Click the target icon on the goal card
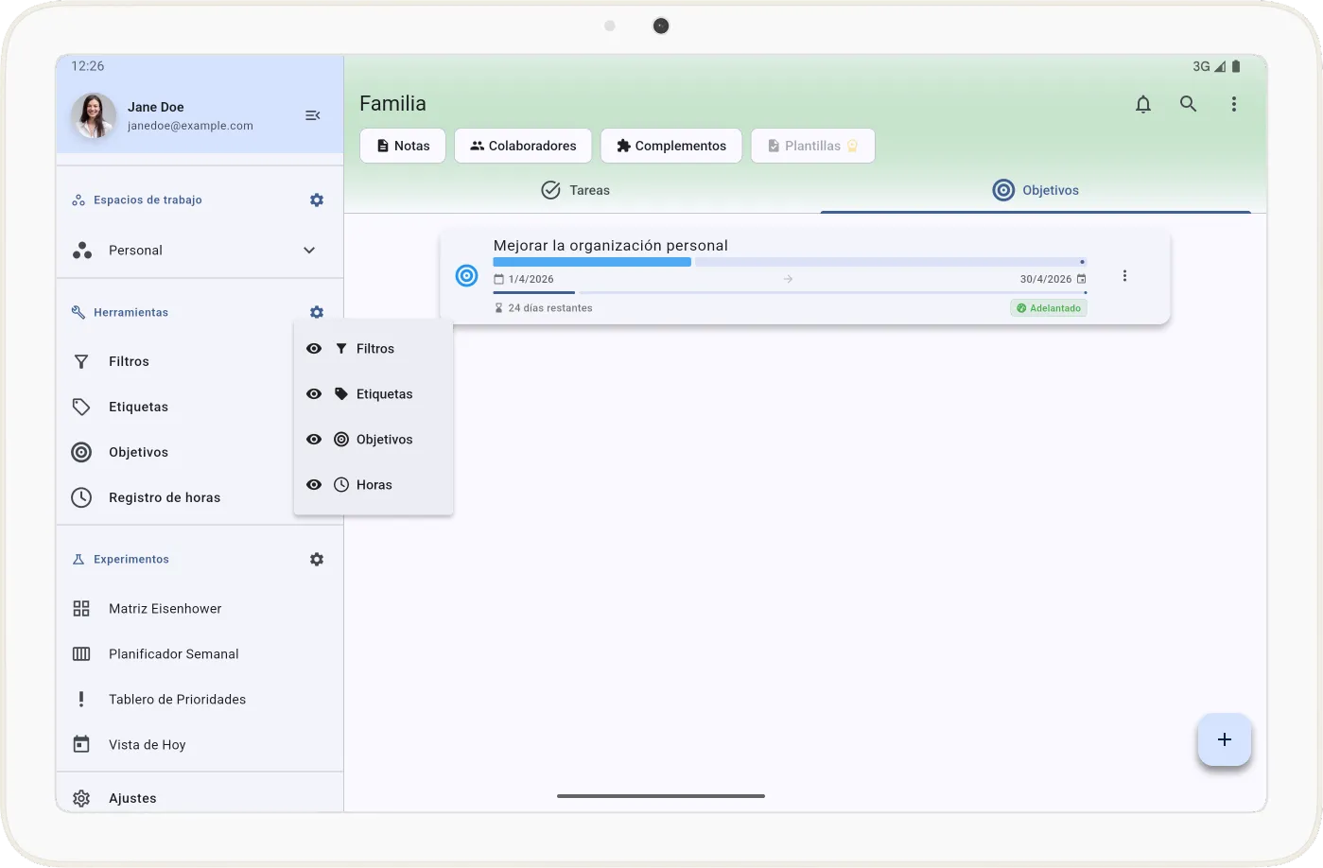This screenshot has width=1323, height=868. point(467,275)
